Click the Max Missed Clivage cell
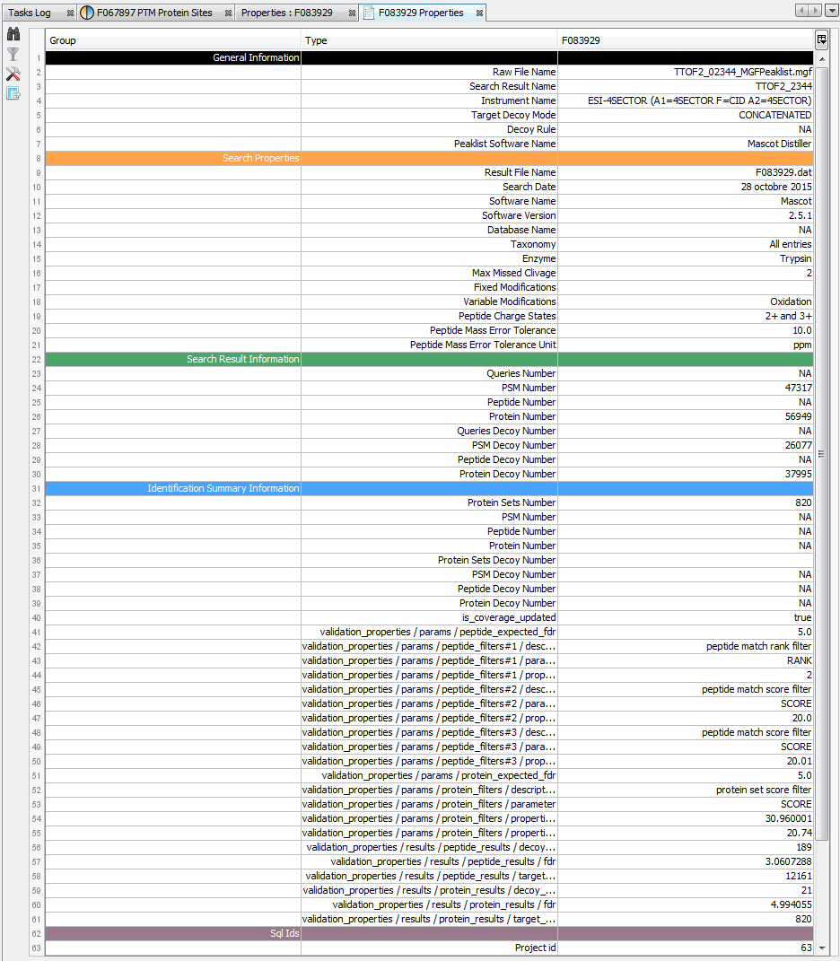Screen dimensions: 840x961 (429, 274)
